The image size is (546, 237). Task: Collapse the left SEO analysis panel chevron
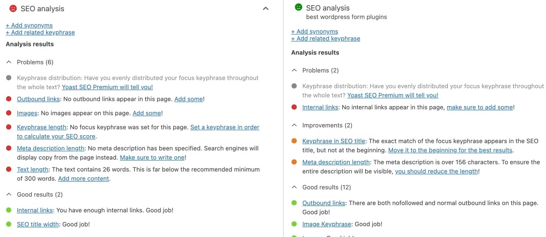coord(266,8)
